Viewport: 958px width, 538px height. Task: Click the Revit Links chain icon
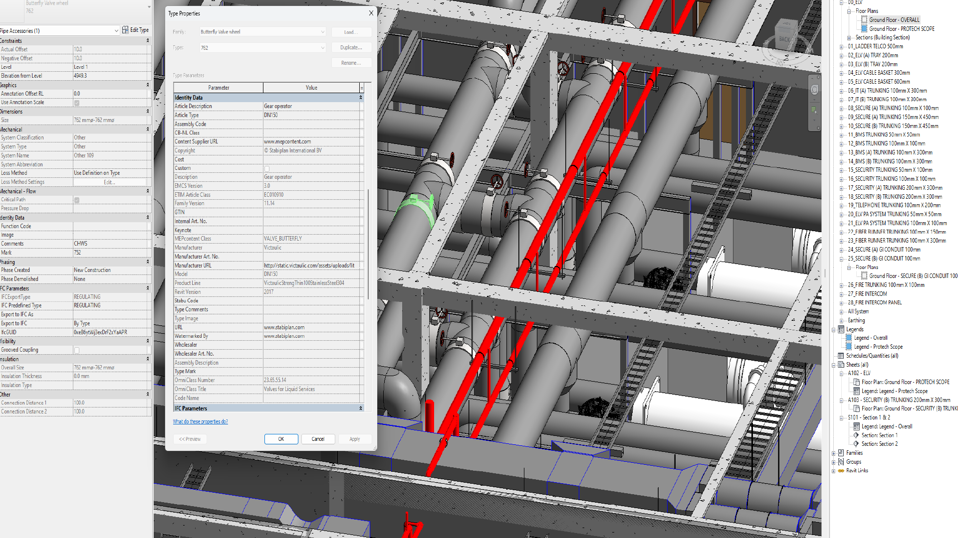[x=841, y=471]
